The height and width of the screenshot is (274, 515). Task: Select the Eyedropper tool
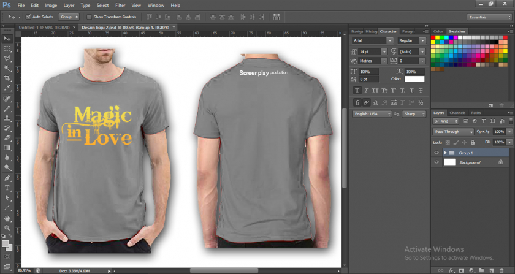tap(7, 88)
